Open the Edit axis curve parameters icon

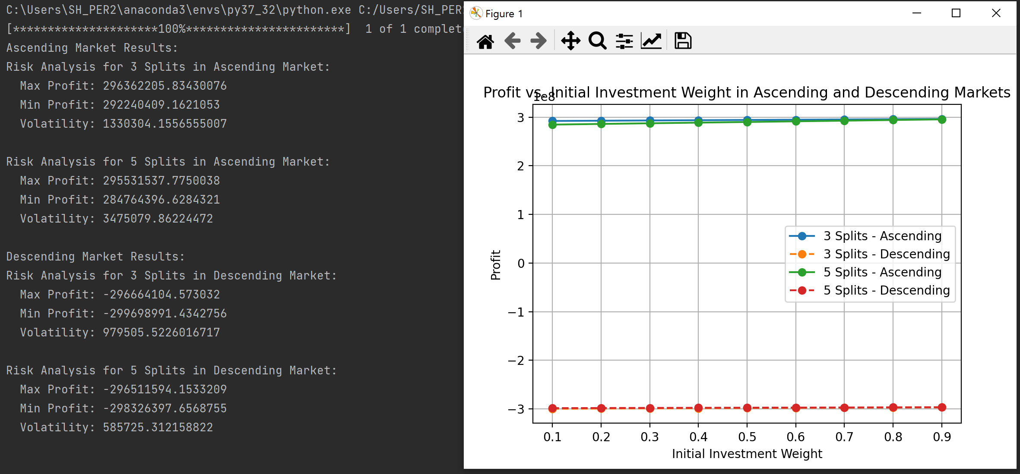coord(651,41)
